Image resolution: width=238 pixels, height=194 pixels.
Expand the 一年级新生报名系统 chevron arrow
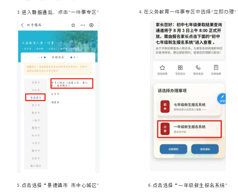(217, 129)
